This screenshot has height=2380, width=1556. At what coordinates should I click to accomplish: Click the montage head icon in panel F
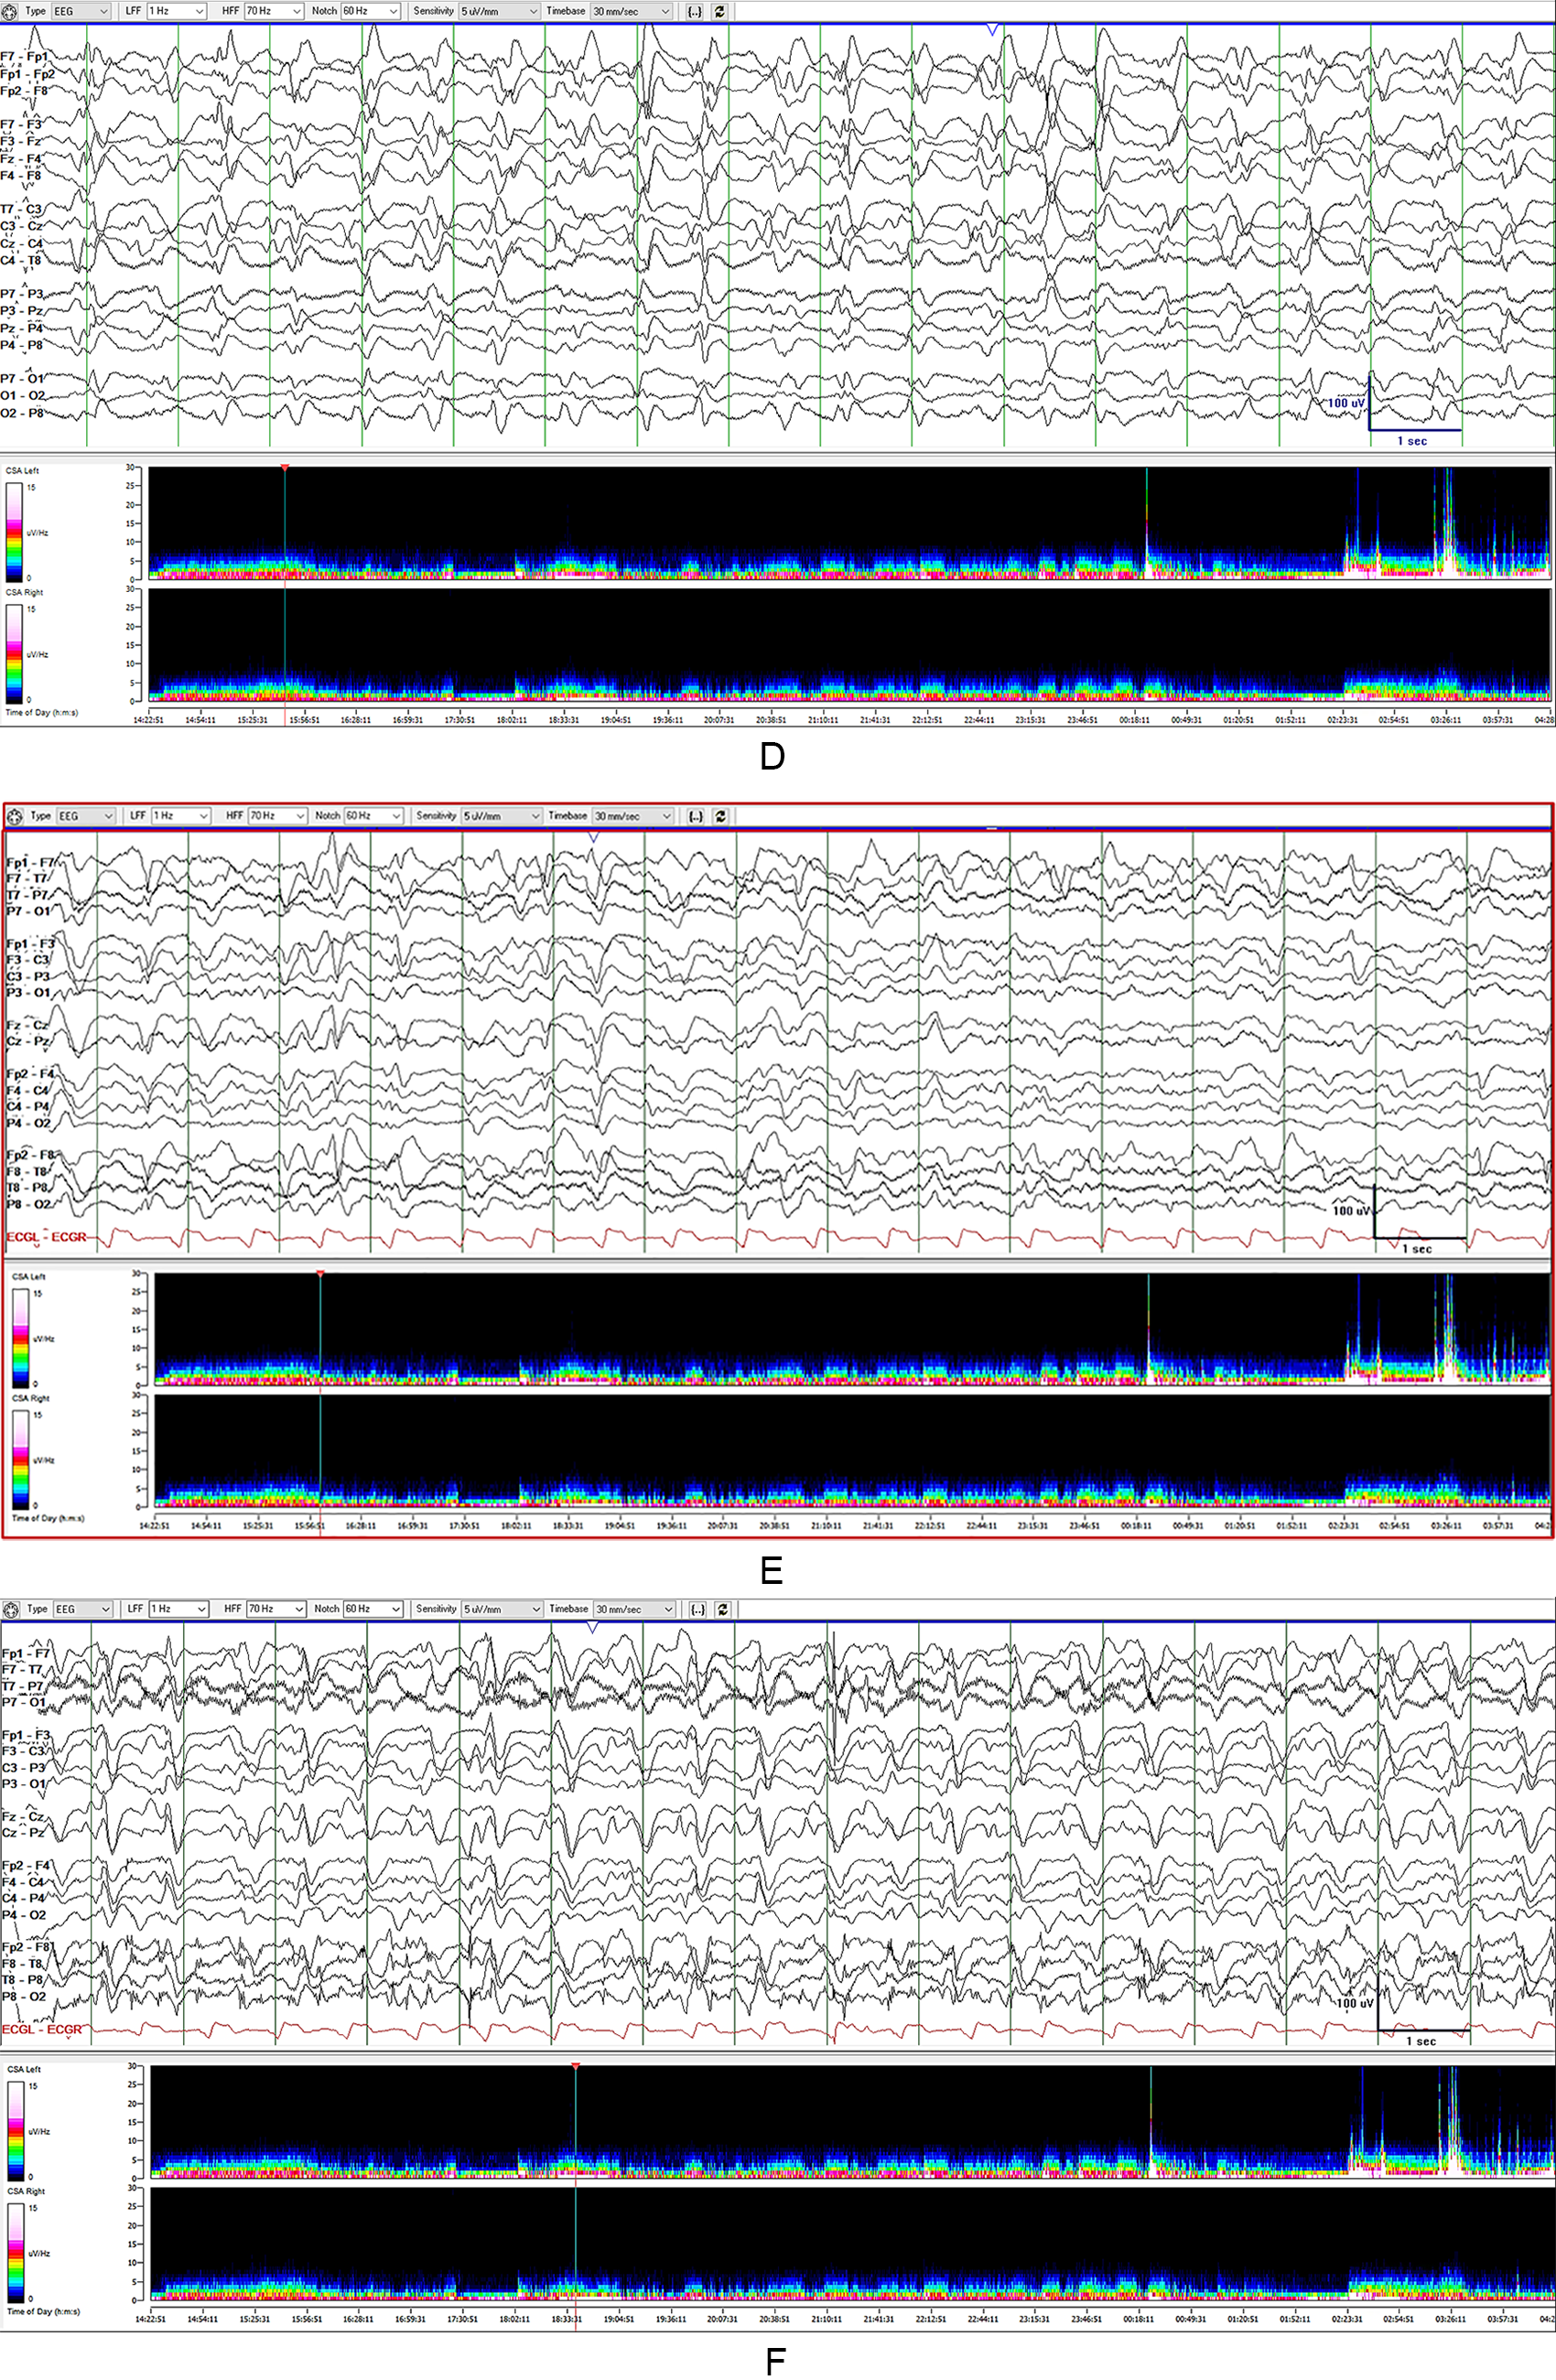(x=12, y=1609)
